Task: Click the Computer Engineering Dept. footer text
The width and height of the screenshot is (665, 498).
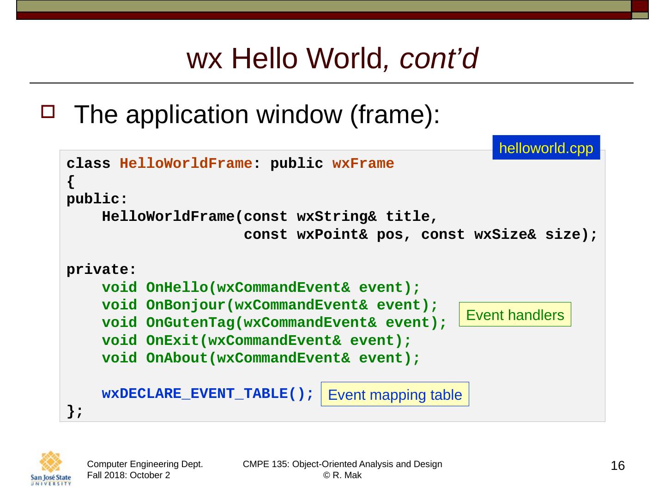Action: tap(145, 464)
